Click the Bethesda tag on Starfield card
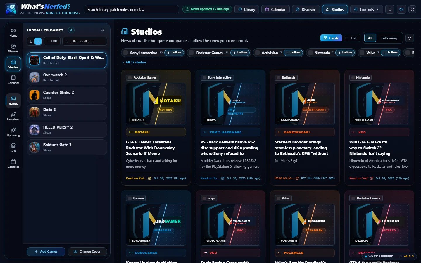This screenshot has height=263, width=421. [286, 77]
